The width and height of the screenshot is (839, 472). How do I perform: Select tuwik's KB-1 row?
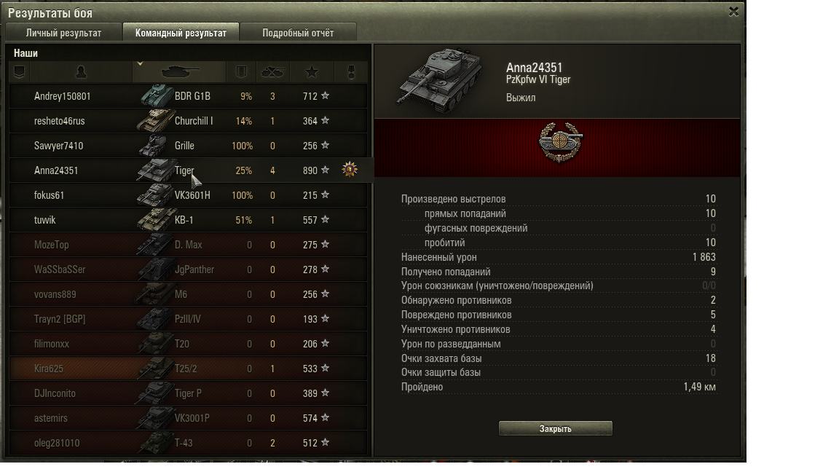[189, 220]
